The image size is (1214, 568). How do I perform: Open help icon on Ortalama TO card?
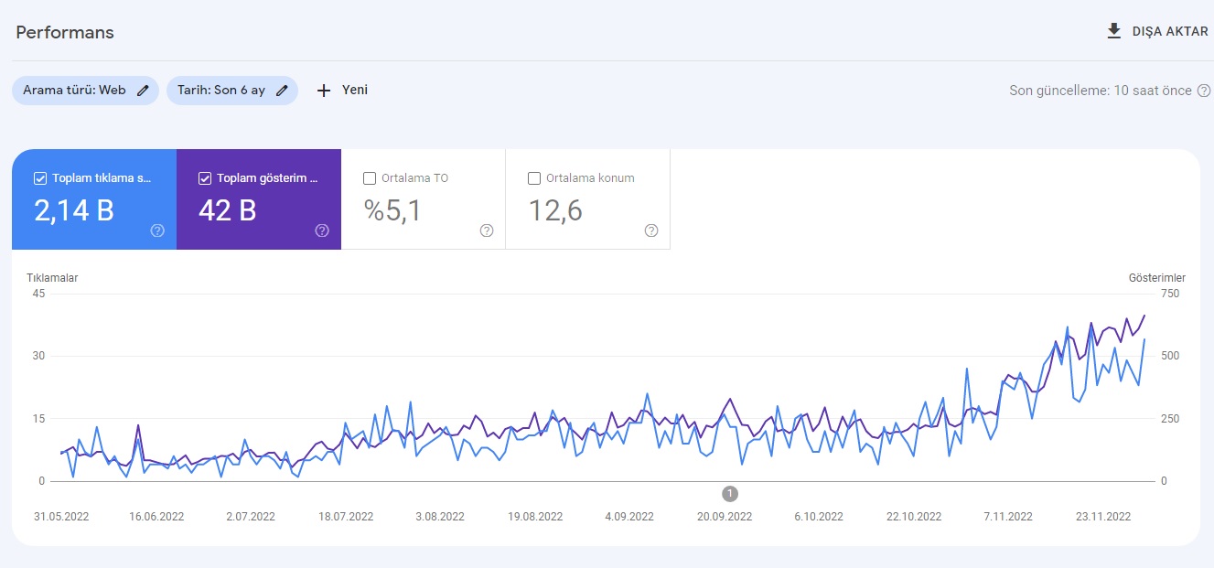point(487,230)
